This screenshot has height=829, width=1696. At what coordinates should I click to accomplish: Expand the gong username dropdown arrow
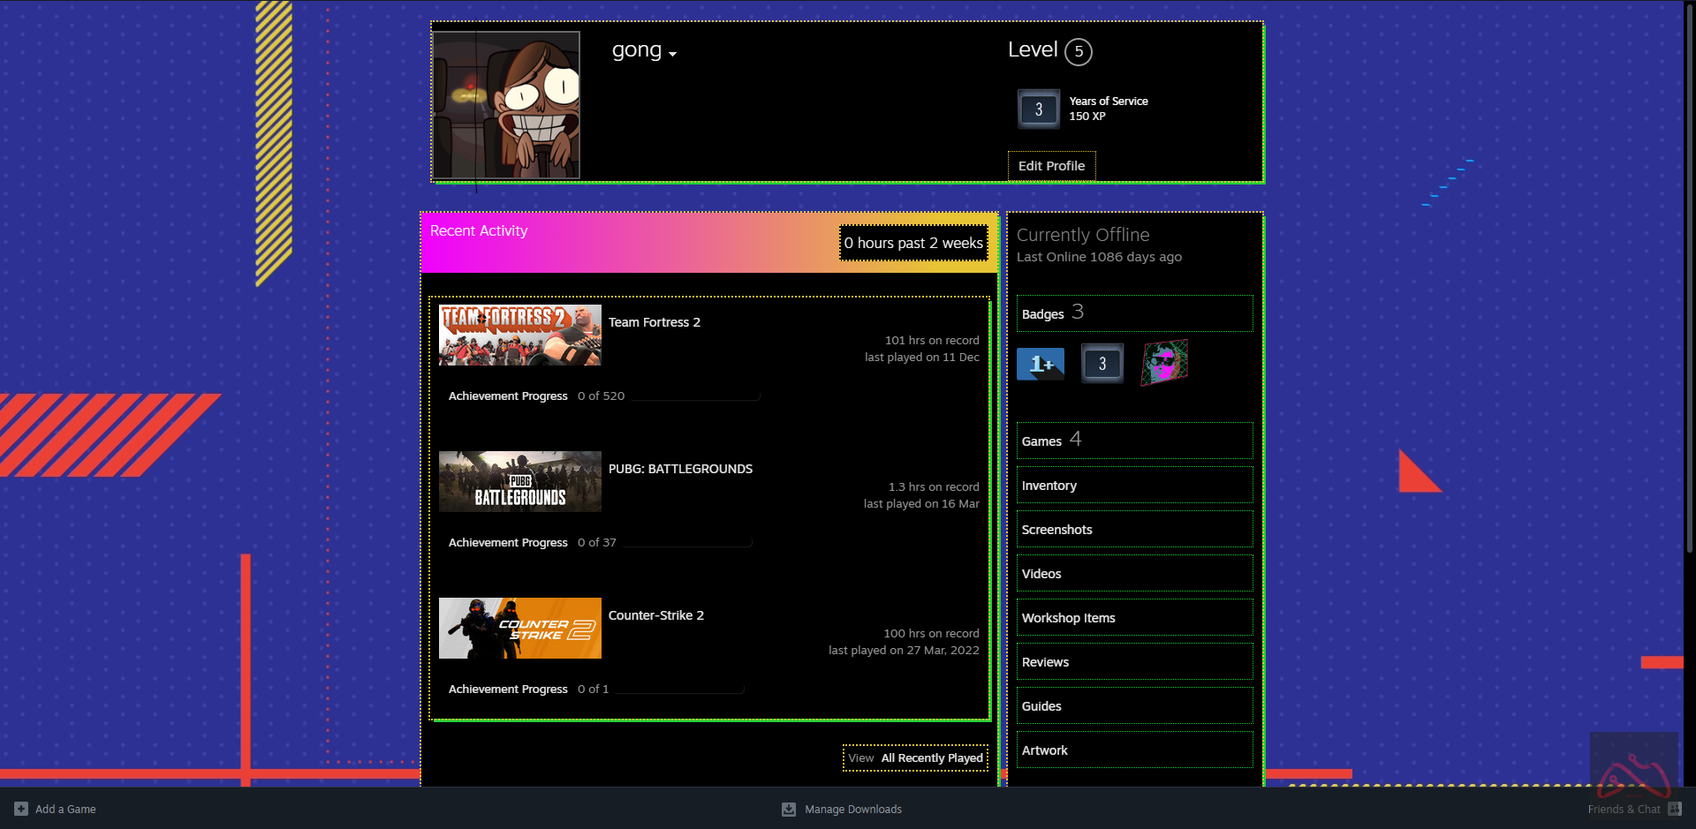[x=673, y=54]
